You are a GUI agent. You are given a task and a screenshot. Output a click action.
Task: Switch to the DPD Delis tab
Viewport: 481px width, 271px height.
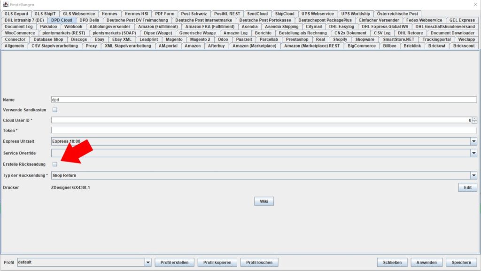point(89,20)
